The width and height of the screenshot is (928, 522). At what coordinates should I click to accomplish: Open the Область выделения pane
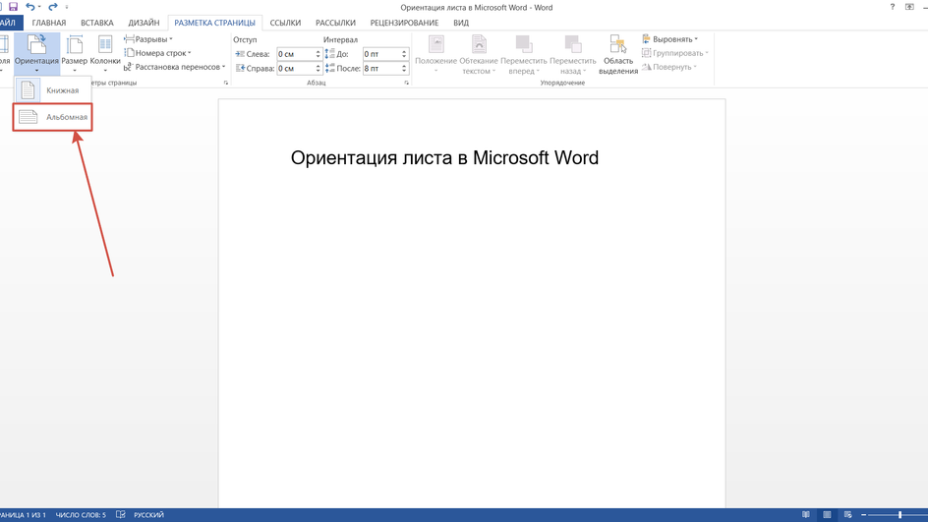coord(618,54)
